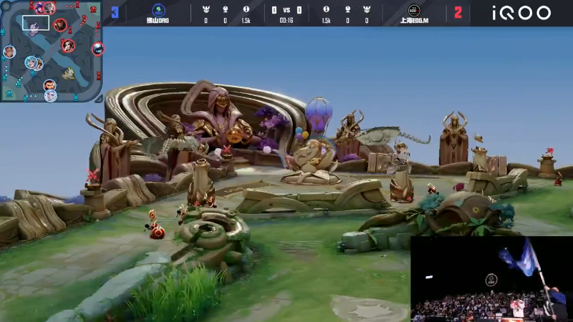Click the white camera viewport box on minimap
The width and height of the screenshot is (573, 322).
point(36,23)
